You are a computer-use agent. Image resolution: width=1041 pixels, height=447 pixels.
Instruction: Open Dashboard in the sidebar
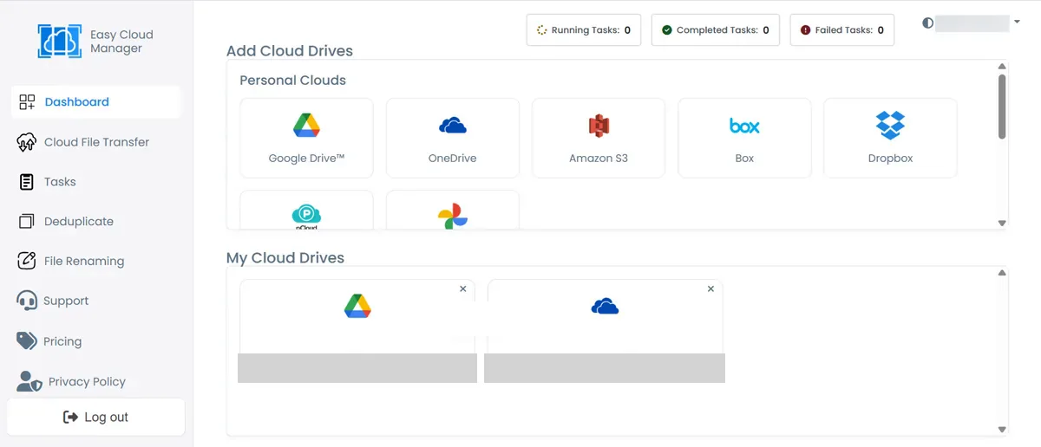tap(96, 102)
